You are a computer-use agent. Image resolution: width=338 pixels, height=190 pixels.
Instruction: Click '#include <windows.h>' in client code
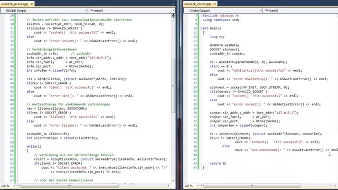[x=221, y=15]
